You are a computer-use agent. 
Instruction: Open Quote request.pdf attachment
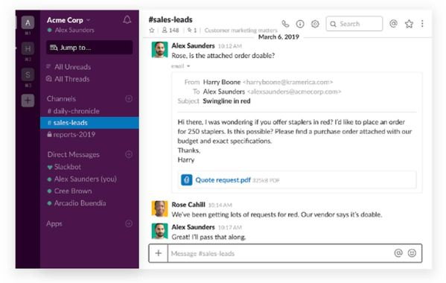(223, 180)
